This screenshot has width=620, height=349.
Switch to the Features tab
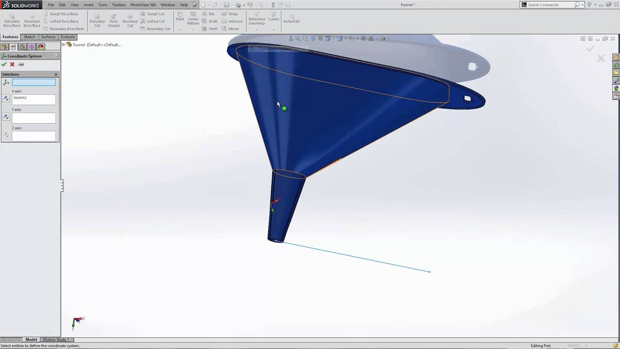pos(10,37)
